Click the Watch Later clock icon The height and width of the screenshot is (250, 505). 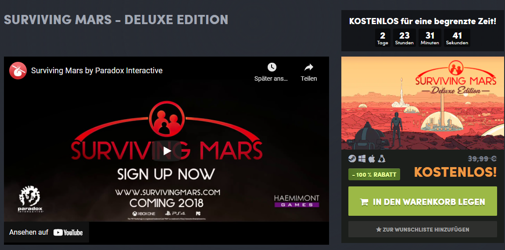[272, 67]
